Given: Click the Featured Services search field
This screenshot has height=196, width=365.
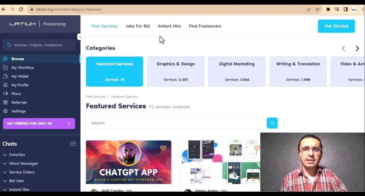Looking at the screenshot, I should pos(176,123).
